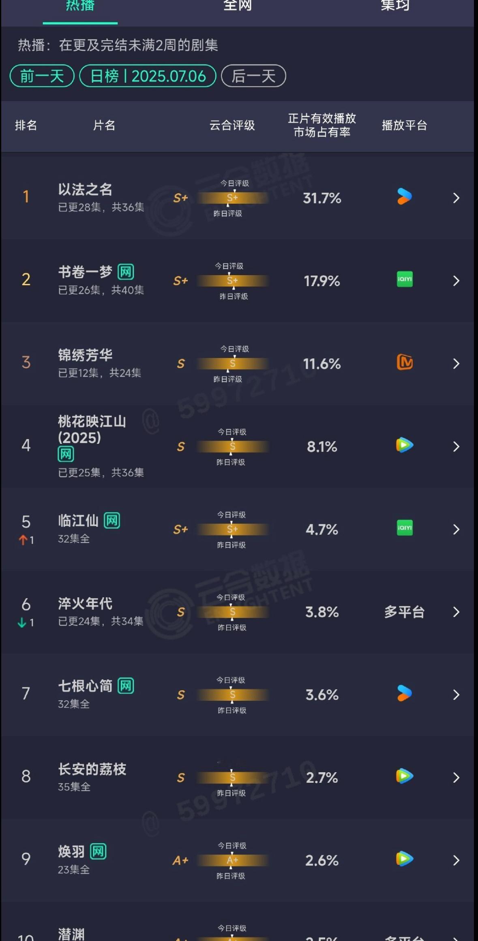This screenshot has height=941, width=478.
Task: Click the S+ rating bar for 书卷一梦
Action: [232, 281]
